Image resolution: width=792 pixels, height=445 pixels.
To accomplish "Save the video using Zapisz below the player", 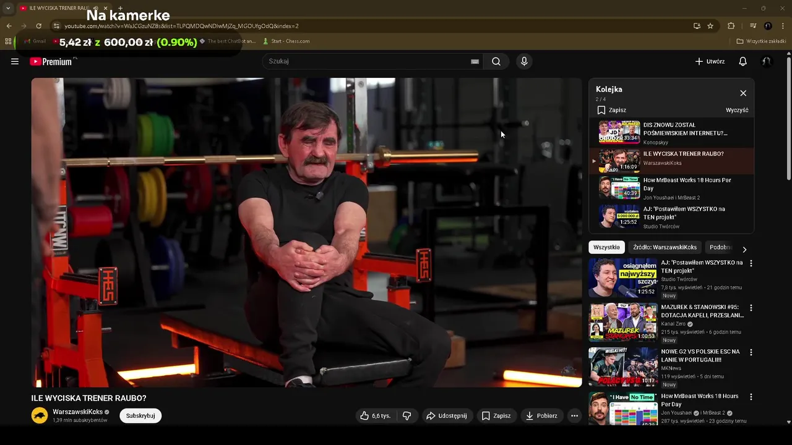I will [x=496, y=416].
